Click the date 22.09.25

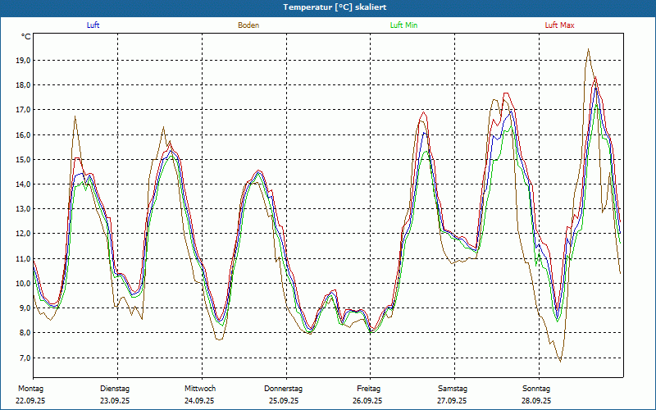(30, 401)
